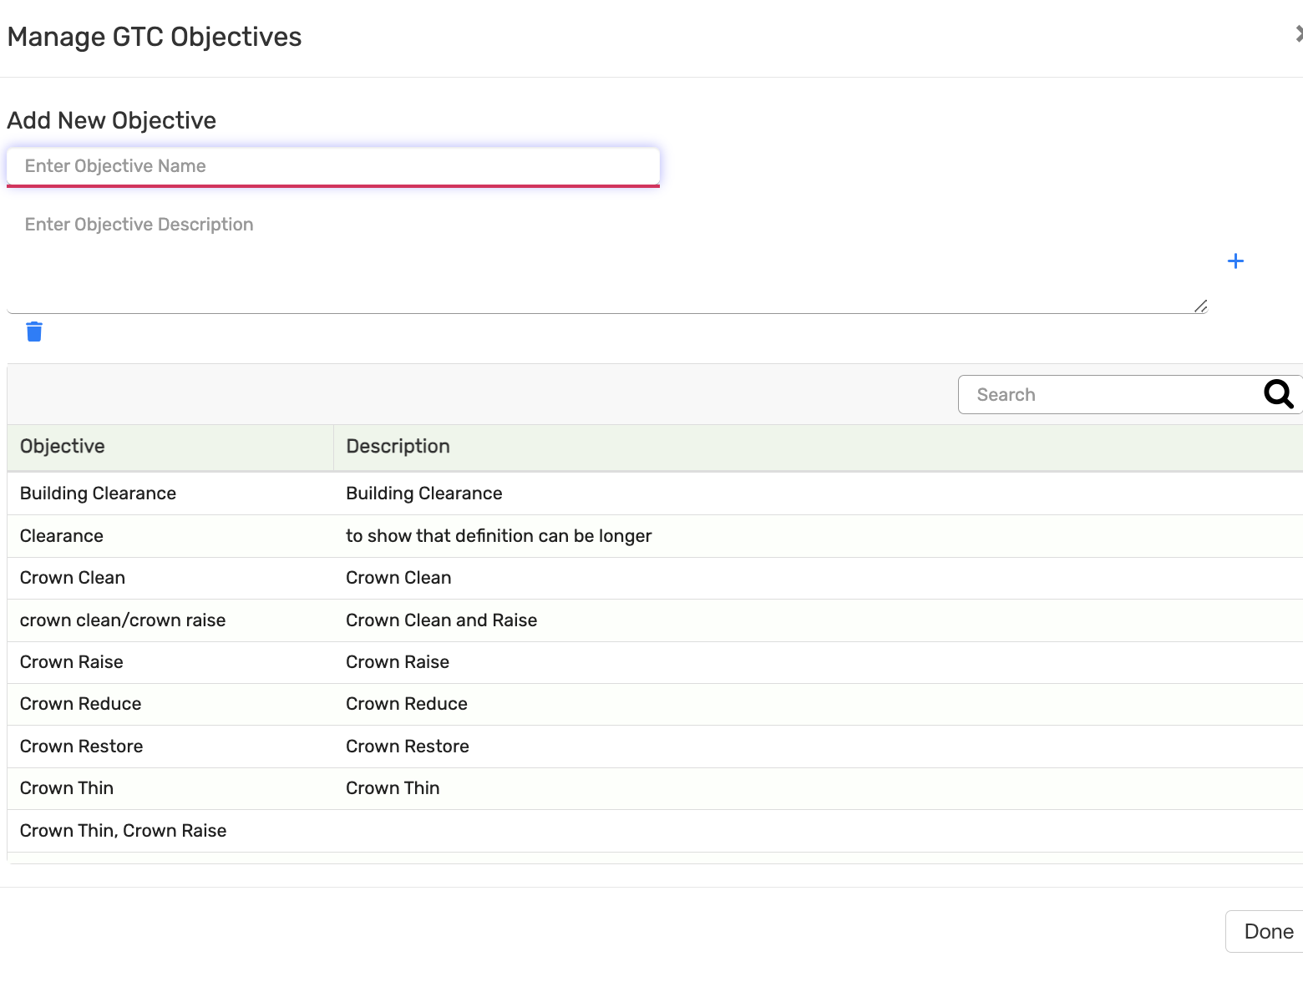Click the Crown Clean and Raise description
This screenshot has height=982, width=1303.
click(x=442, y=620)
